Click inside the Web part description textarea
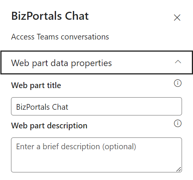Image resolution: width=193 pixels, height=180 pixels. click(96, 155)
